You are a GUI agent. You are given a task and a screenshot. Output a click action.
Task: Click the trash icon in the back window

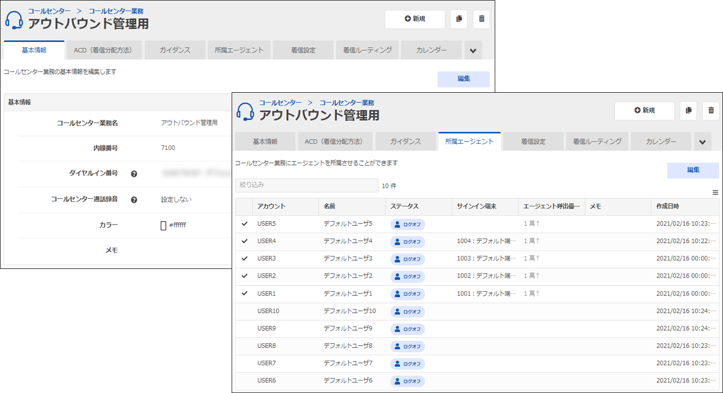tap(482, 19)
